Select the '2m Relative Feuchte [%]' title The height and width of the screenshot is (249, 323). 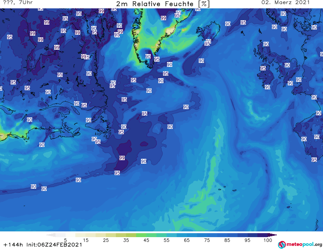tap(163, 4)
